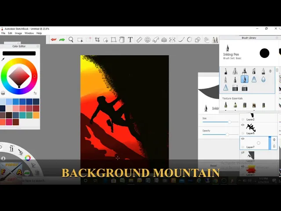Enable the Ruler guide tool
The image size is (281, 211).
tap(139, 40)
